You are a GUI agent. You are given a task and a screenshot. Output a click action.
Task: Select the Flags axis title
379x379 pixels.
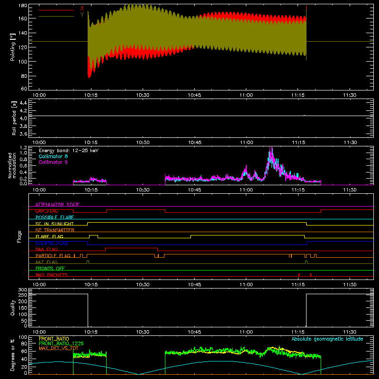pyautogui.click(x=19, y=236)
